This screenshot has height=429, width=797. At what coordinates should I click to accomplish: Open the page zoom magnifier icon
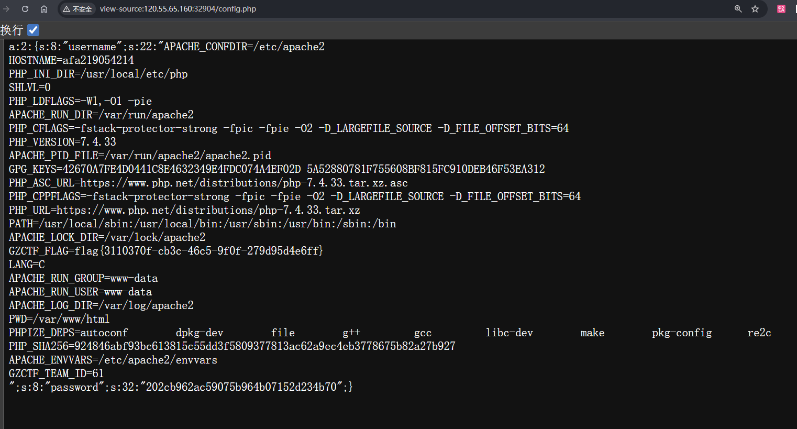(x=738, y=9)
